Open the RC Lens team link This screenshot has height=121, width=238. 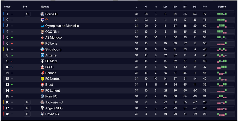coord(51,44)
